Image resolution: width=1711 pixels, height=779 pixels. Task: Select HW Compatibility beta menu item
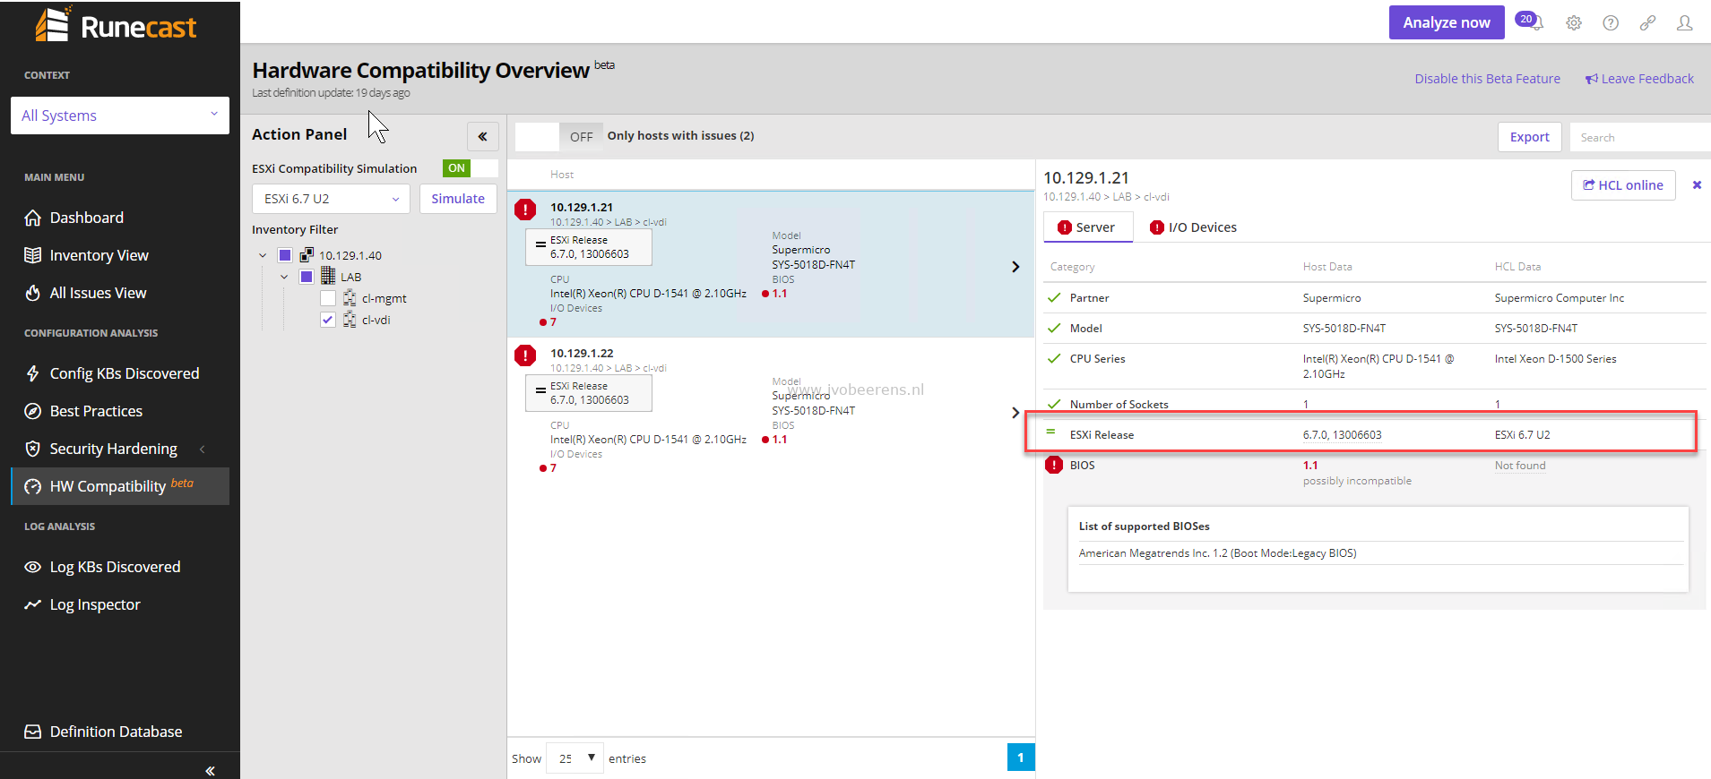pos(120,486)
